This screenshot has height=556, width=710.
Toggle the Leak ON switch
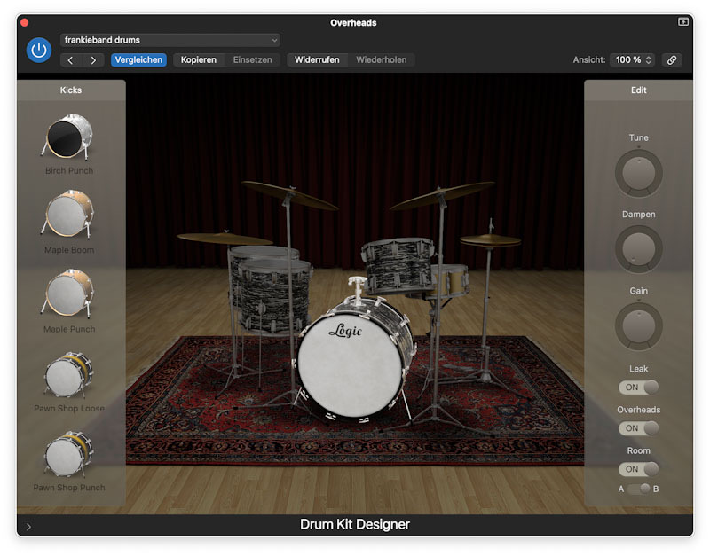point(638,388)
